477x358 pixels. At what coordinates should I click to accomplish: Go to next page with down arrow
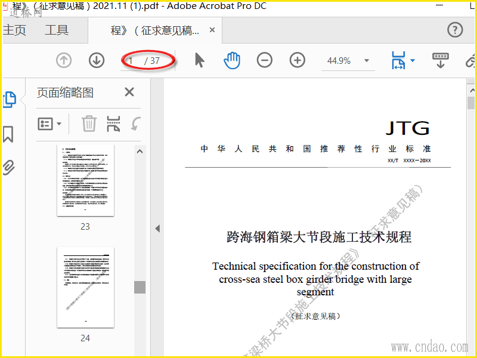click(x=97, y=60)
